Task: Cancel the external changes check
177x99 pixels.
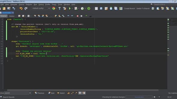Action: click(x=155, y=97)
